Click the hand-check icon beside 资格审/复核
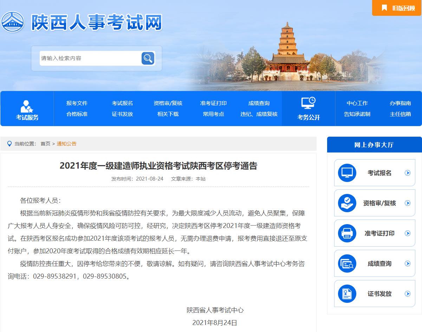Screen dimensions: 422x332 (x=347, y=203)
